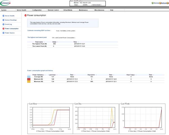Open the System menu
The height and width of the screenshot is (135, 169).
pos(4,10)
